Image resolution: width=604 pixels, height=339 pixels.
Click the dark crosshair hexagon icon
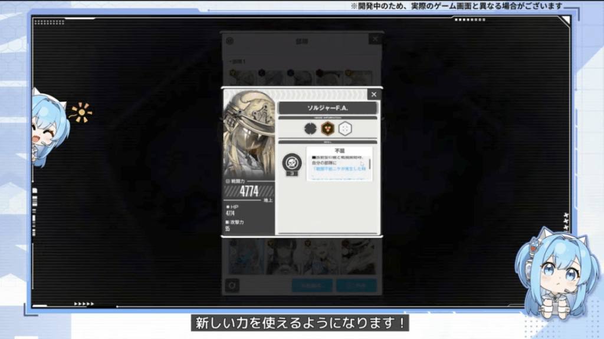pyautogui.click(x=311, y=129)
